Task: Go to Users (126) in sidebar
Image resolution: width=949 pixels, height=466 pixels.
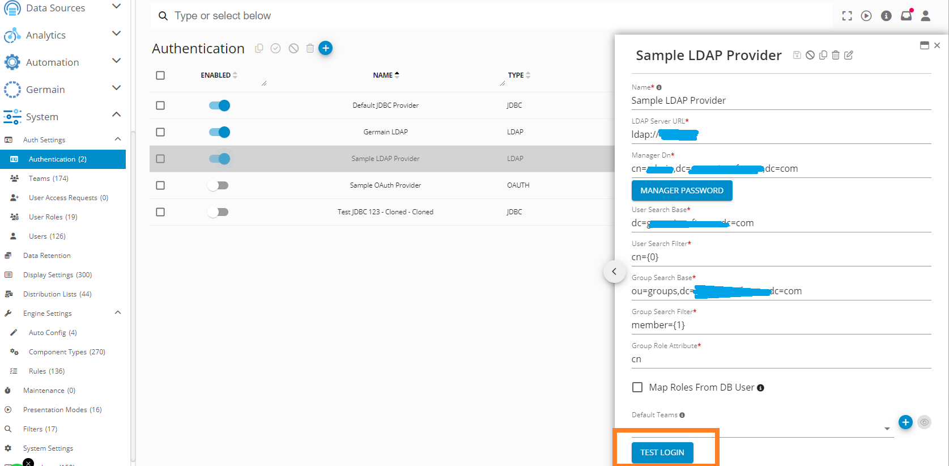Action: point(47,236)
